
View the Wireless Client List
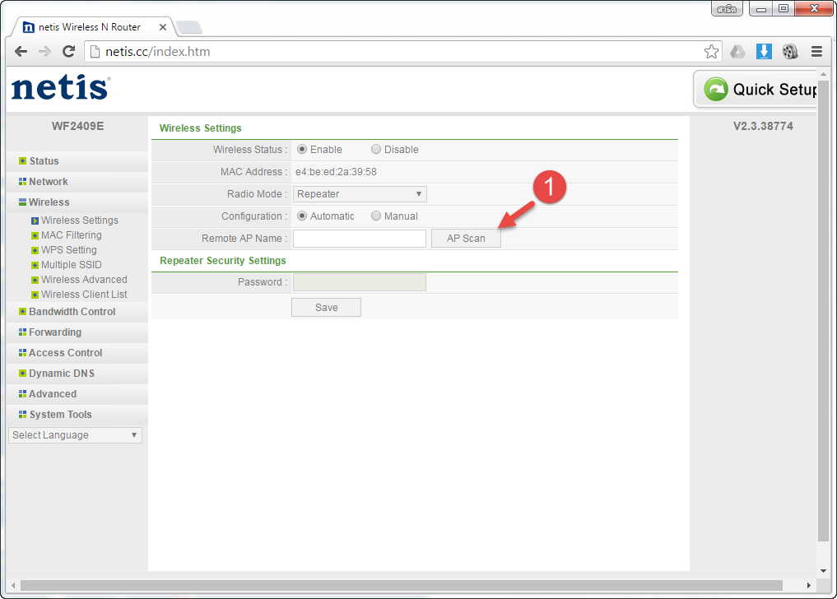coord(84,295)
